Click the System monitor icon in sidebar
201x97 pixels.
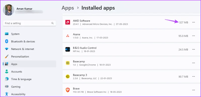pos(7,34)
